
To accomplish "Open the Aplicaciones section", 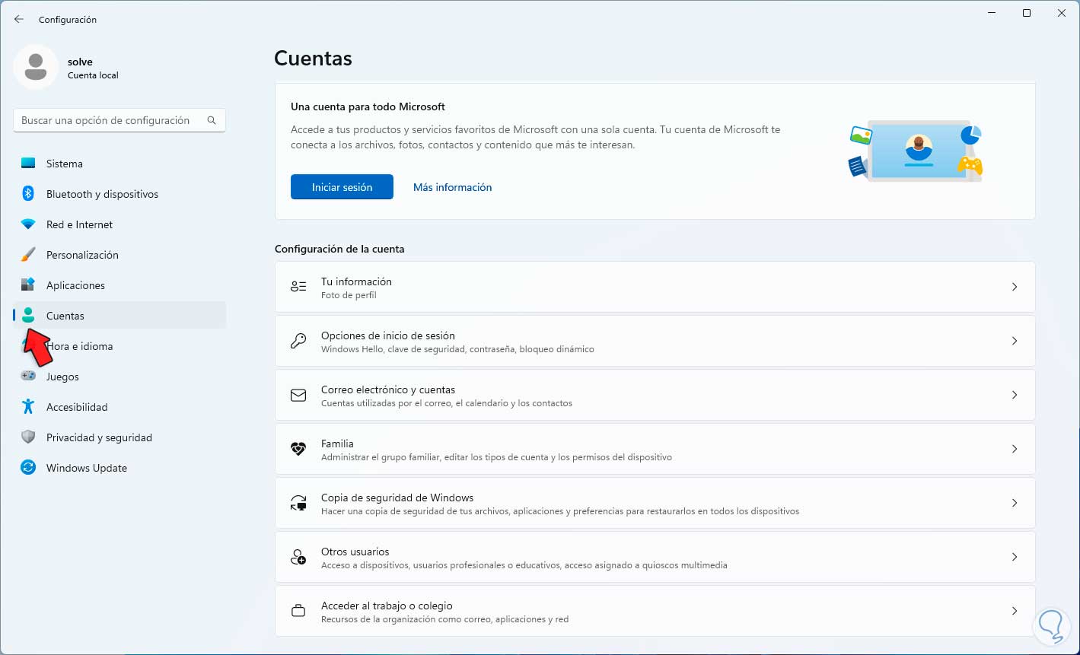I will 119,285.
